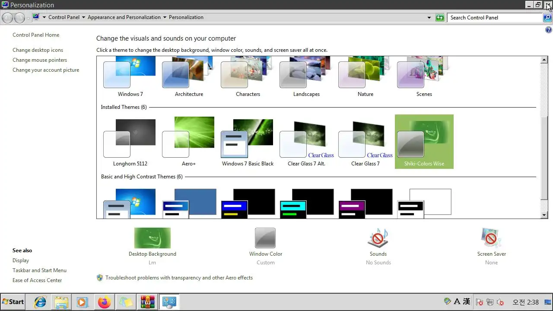The width and height of the screenshot is (553, 311).
Task: Click the A input mode indicator
Action: [x=457, y=301]
